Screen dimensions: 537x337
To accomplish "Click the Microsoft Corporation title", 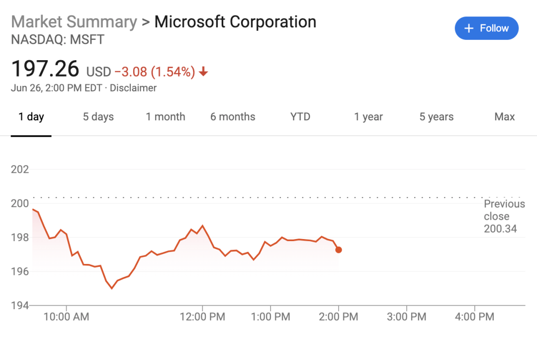I will coord(235,22).
